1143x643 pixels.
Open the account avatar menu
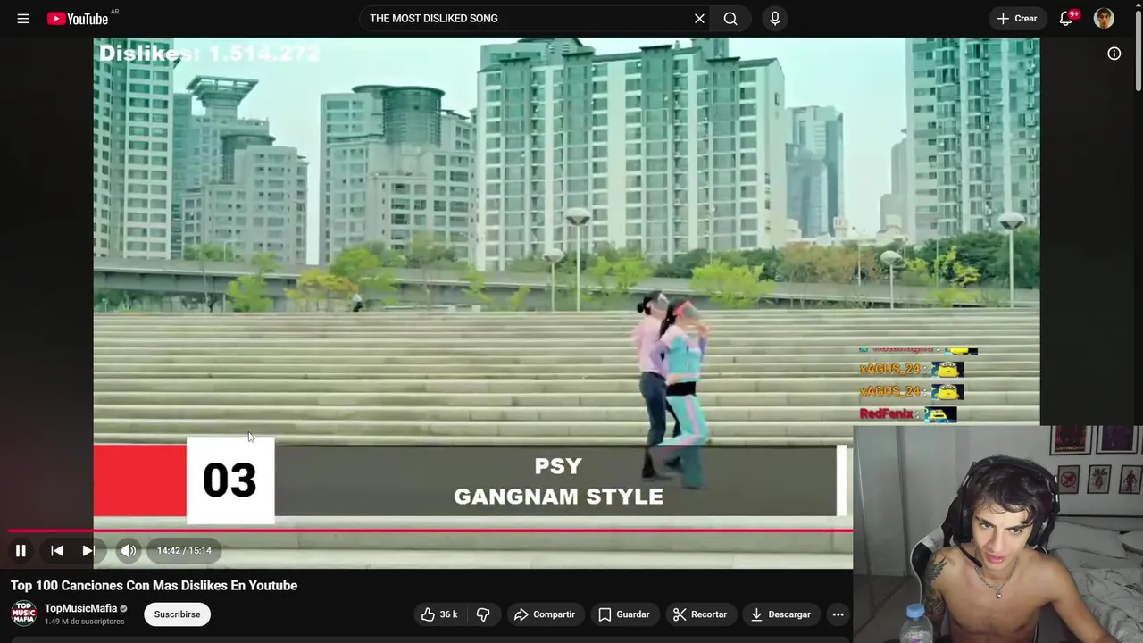coord(1104,19)
